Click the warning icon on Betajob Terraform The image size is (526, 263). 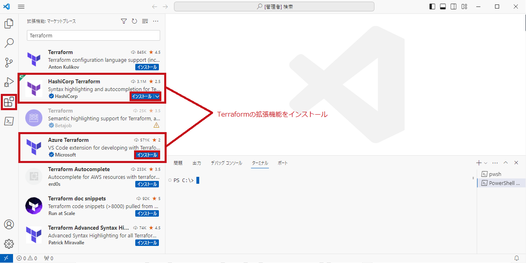(x=156, y=126)
